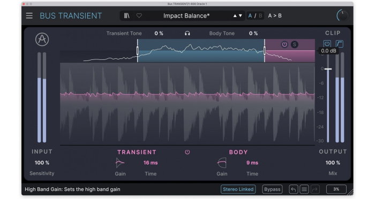The height and width of the screenshot is (199, 375).
Task: Copy A to B settings
Action: [x=275, y=16]
